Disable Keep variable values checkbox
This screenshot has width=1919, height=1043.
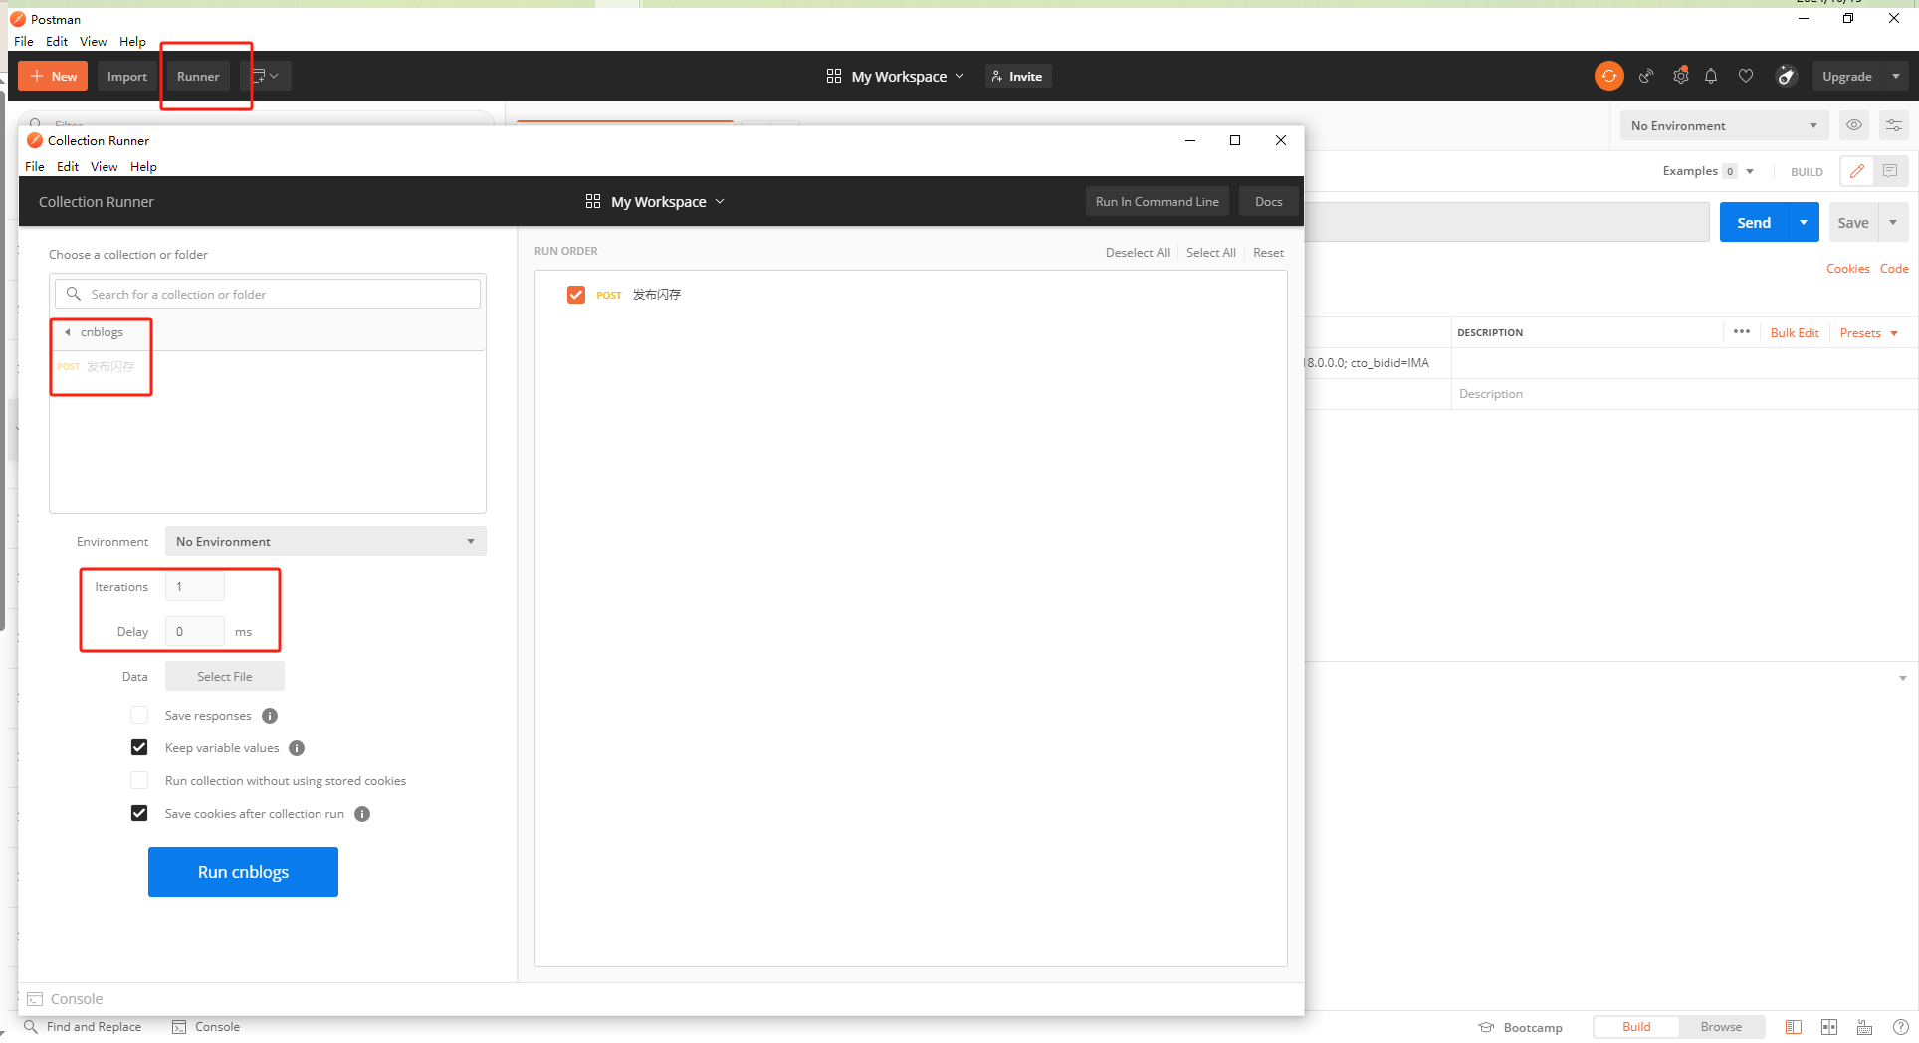[139, 748]
